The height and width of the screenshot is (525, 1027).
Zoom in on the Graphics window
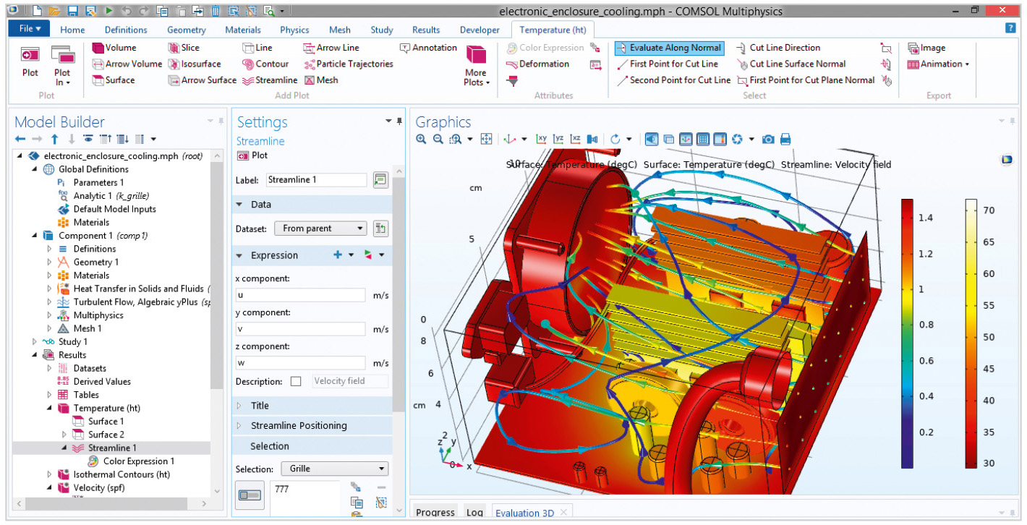point(421,139)
